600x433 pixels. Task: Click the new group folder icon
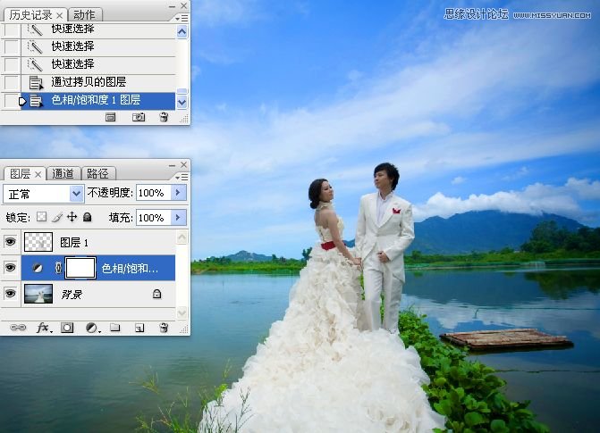click(115, 327)
